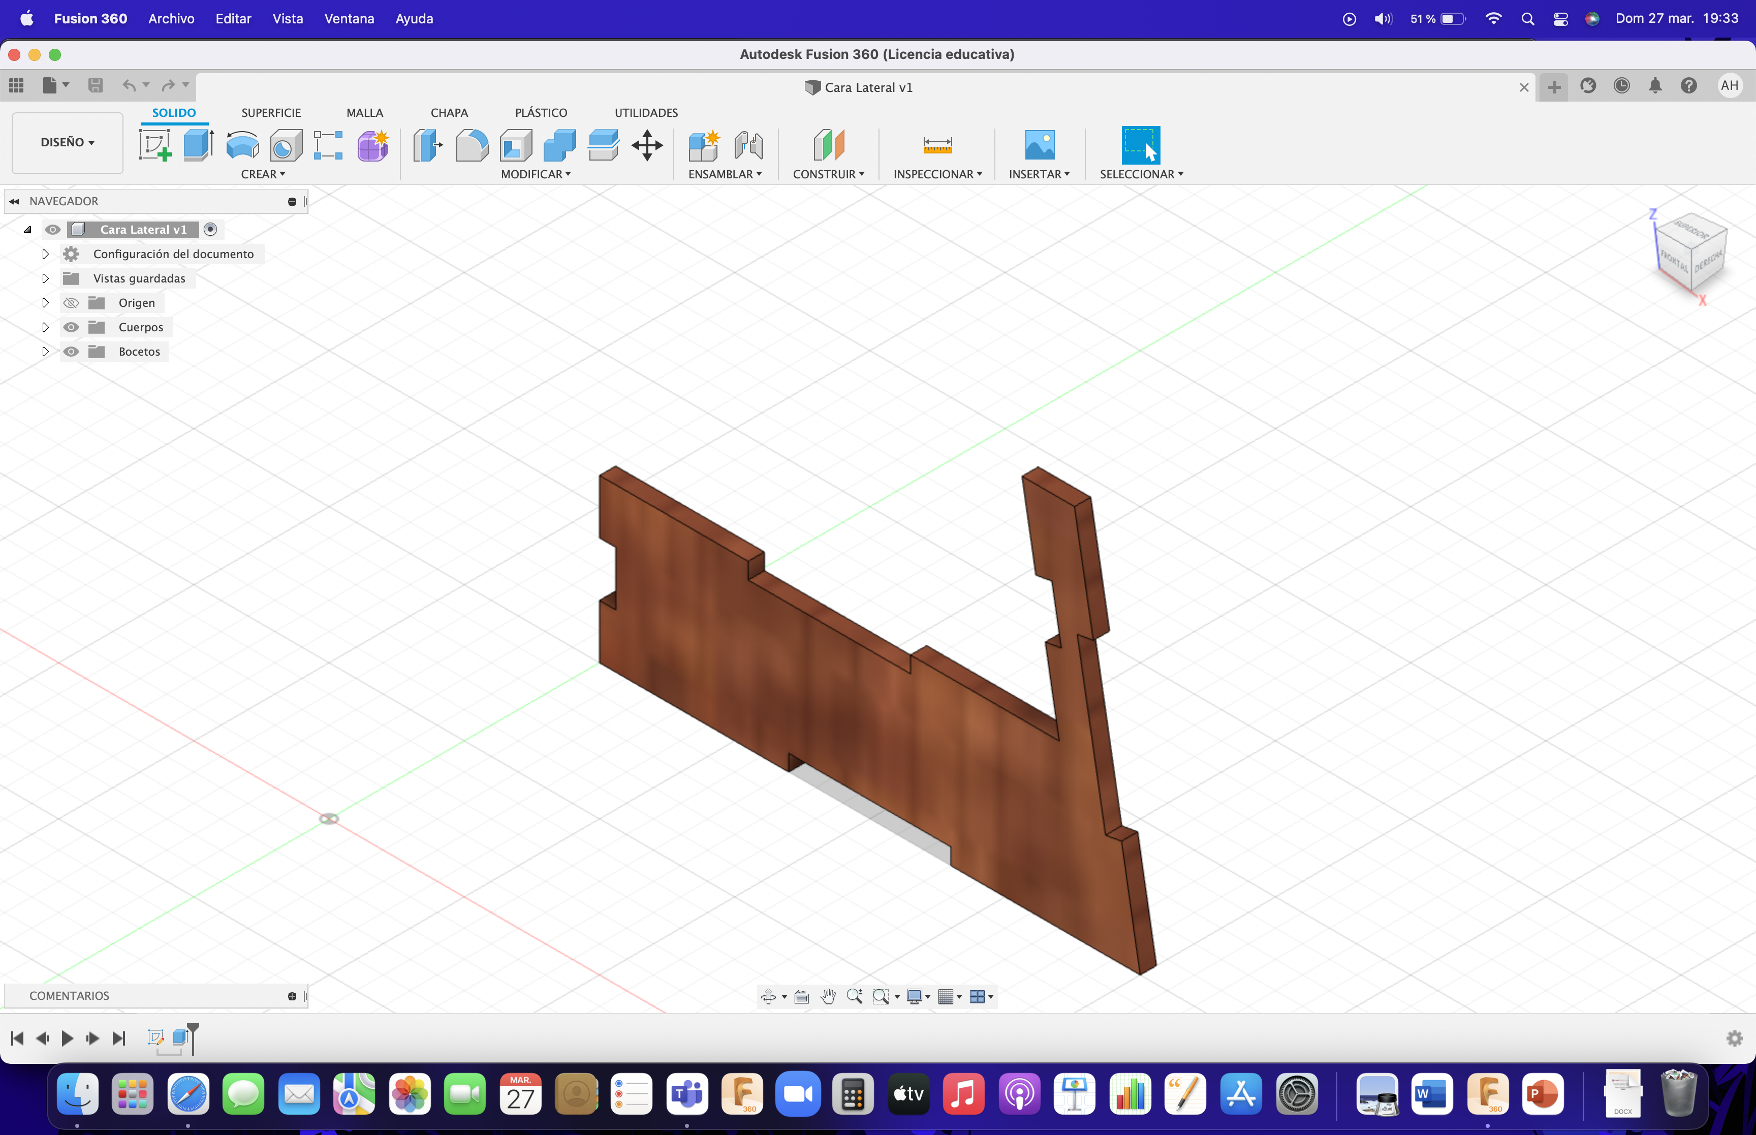Choose the Revolve tool

(242, 144)
